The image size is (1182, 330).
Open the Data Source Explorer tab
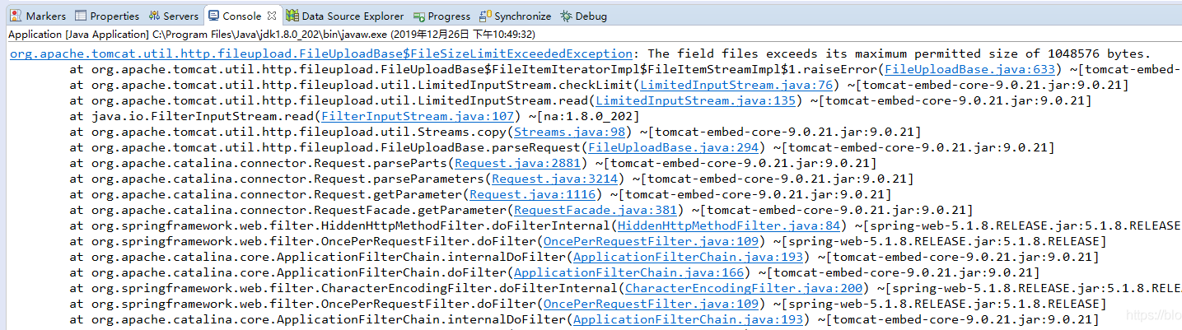(x=345, y=16)
